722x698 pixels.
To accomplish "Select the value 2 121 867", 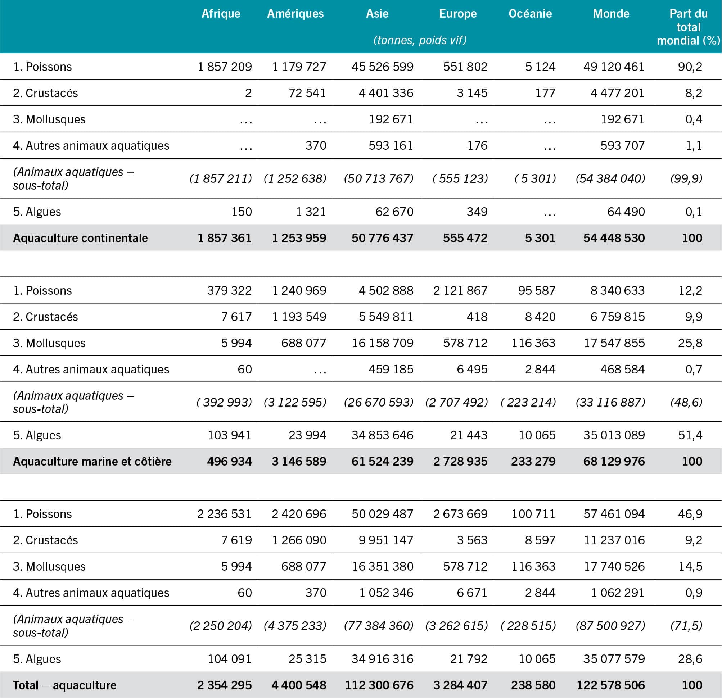I will click(460, 290).
